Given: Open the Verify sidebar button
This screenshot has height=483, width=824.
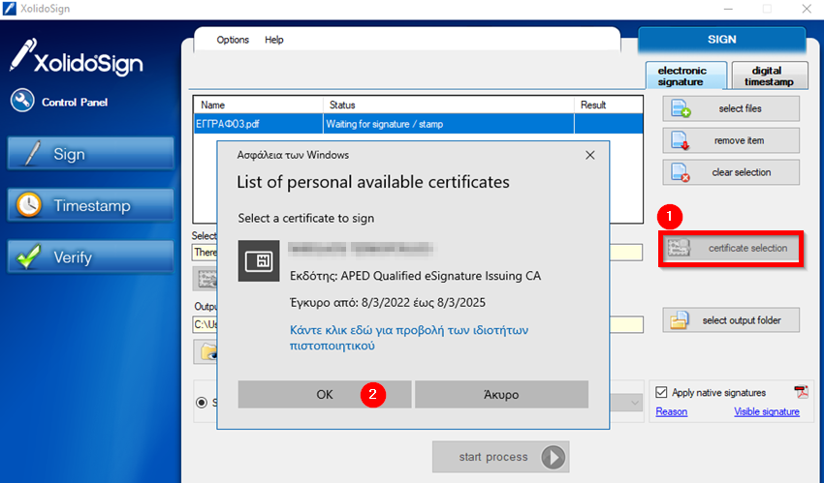Looking at the screenshot, I should pyautogui.click(x=90, y=257).
